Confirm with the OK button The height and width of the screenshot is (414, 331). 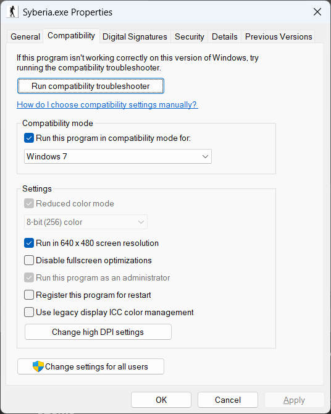[x=161, y=400]
